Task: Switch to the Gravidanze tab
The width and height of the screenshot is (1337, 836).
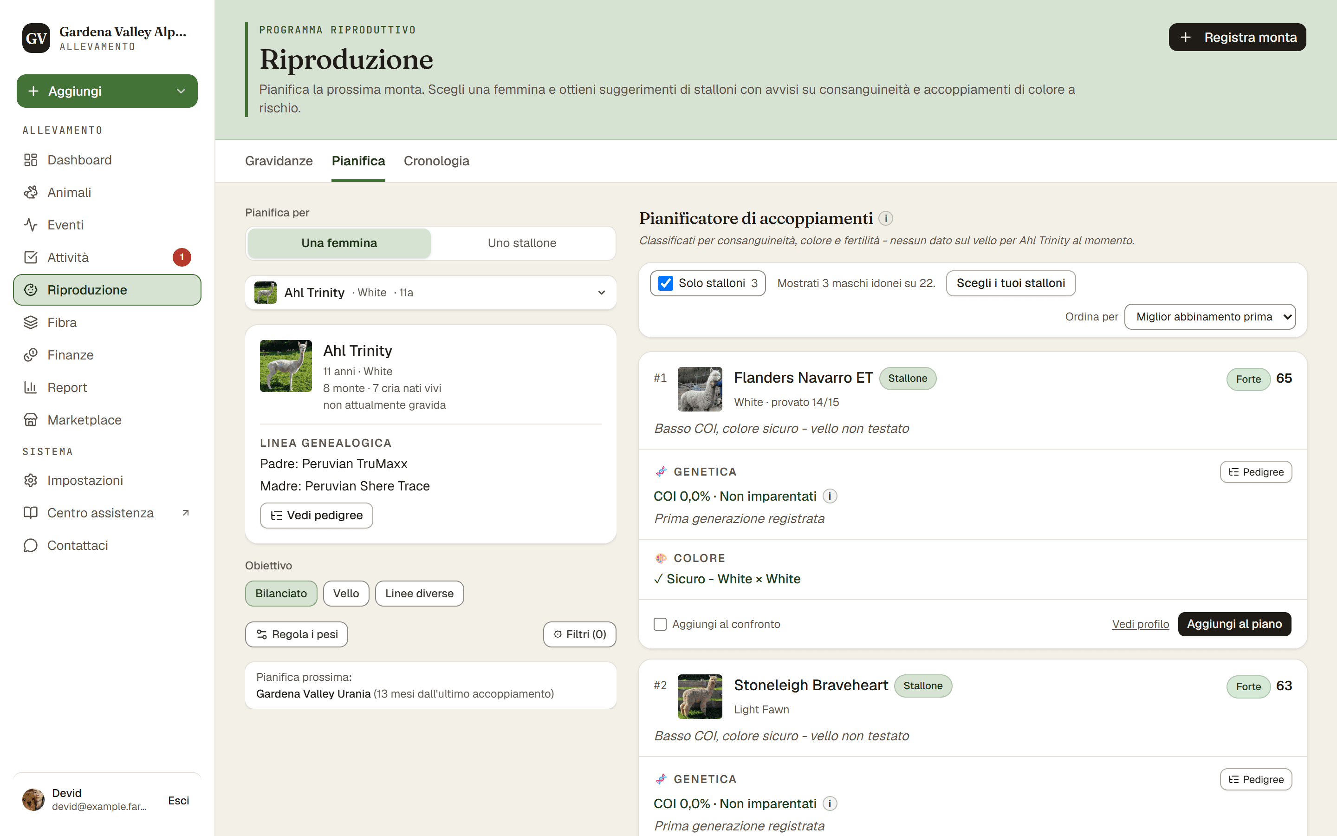Action: [279, 161]
